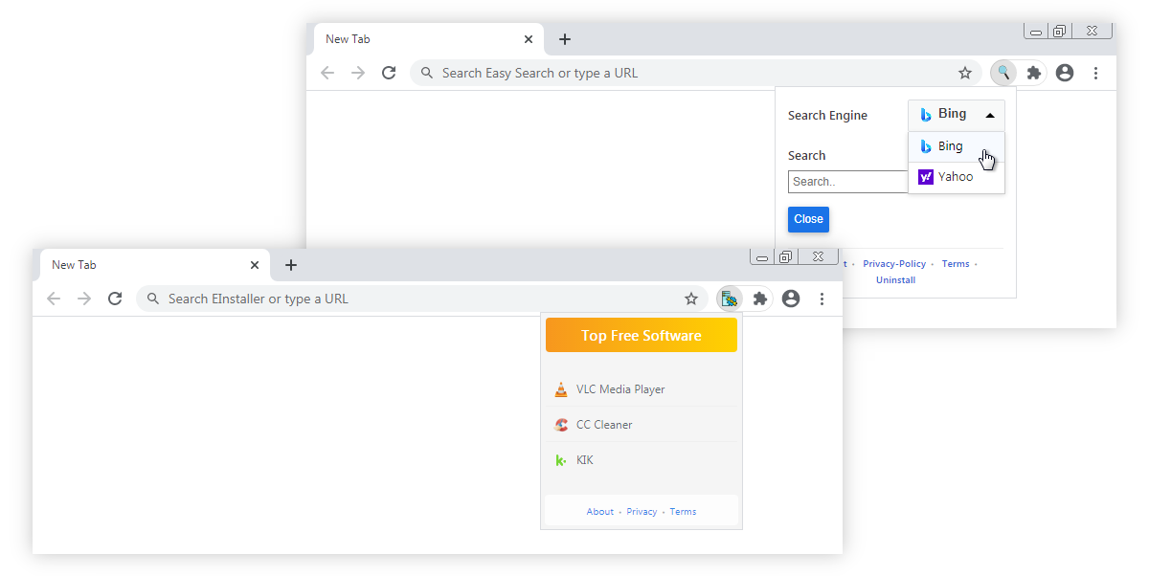Click the CC Cleaner icon
The image size is (1149, 576).
(561, 424)
